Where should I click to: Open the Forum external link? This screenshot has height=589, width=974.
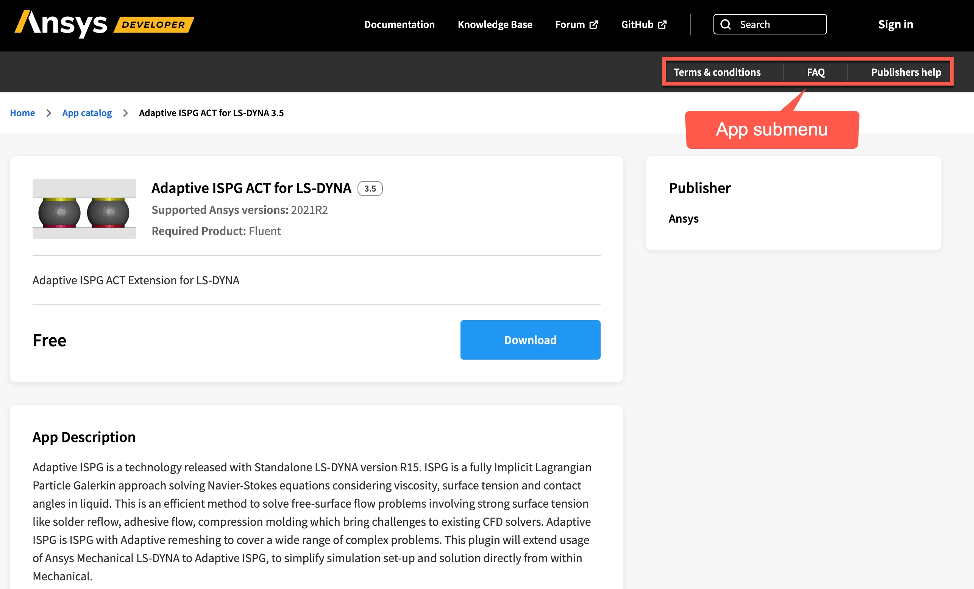pos(576,25)
